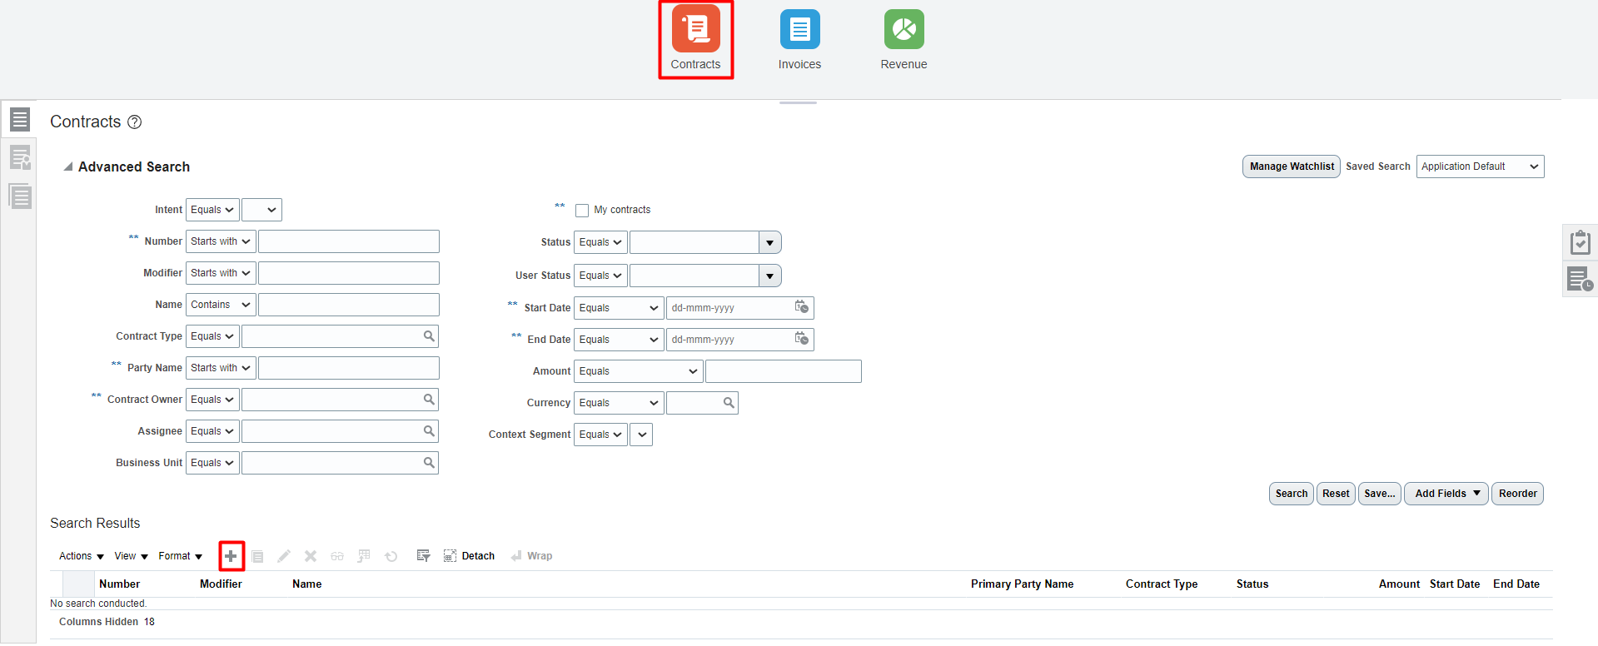Click the Manage Watchlist button
This screenshot has height=646, width=1598.
(1292, 166)
